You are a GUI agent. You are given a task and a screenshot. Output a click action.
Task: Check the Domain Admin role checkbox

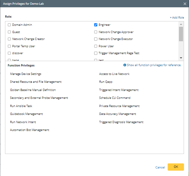point(9,25)
